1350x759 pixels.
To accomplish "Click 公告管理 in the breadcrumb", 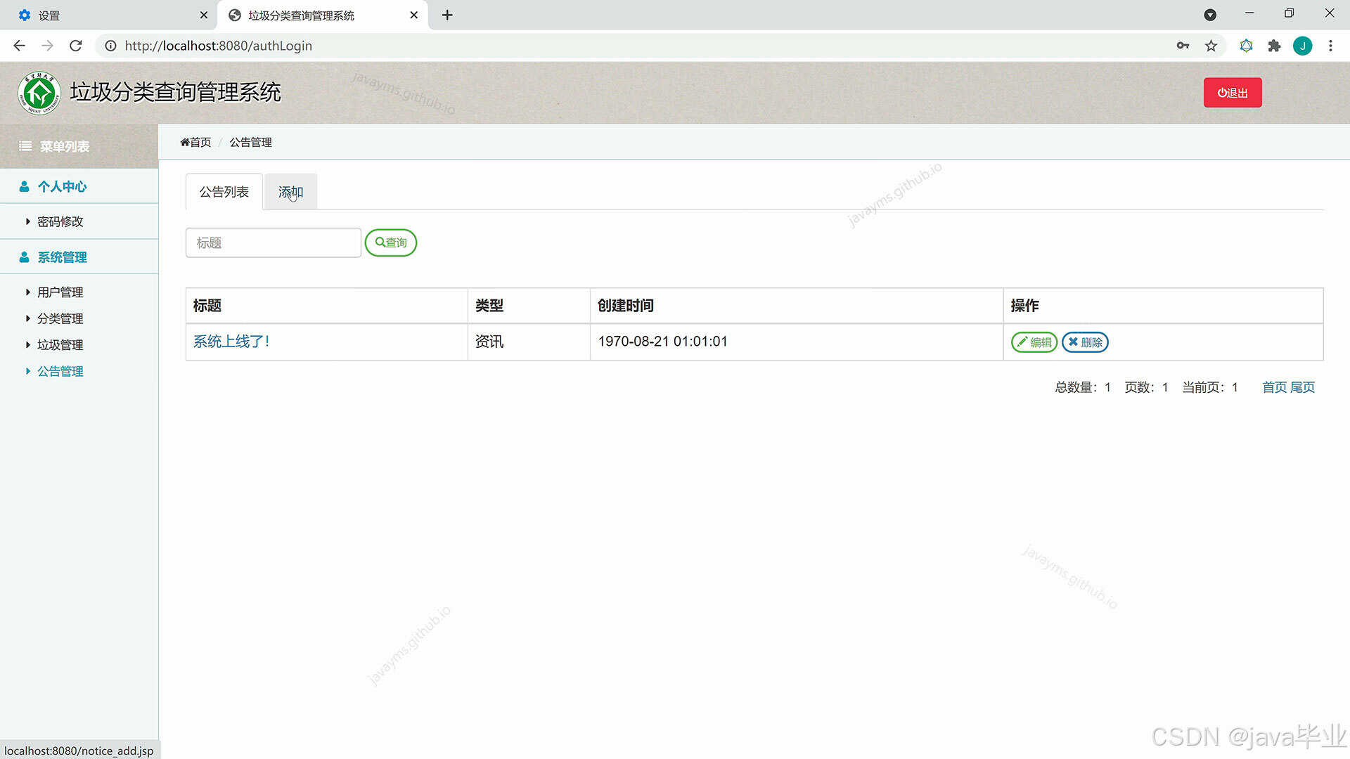I will 250,142.
